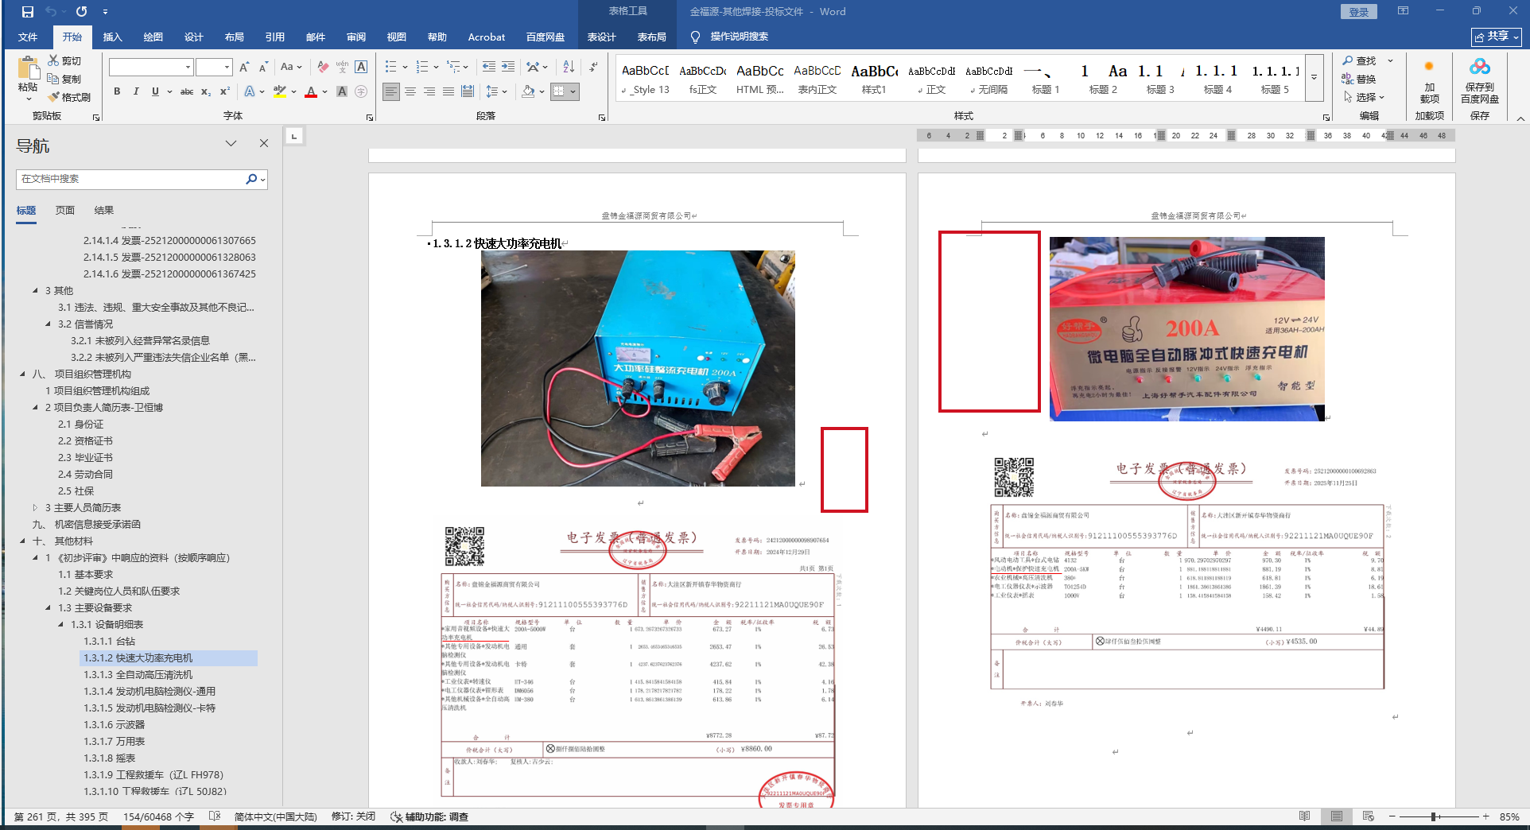This screenshot has height=830, width=1530.
Task: Apply the 标题 1 style from the gallery
Action: point(1046,79)
